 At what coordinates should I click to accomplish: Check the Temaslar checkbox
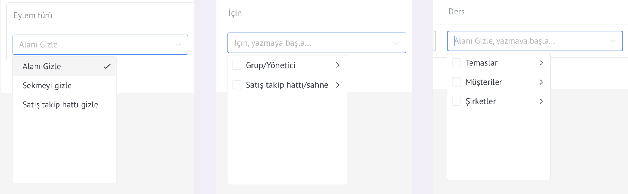tap(456, 63)
